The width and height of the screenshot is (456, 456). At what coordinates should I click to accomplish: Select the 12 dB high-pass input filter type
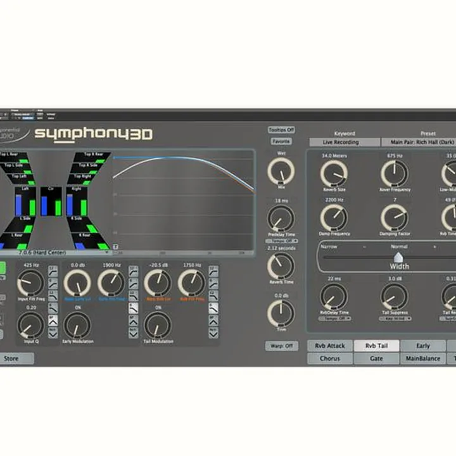[53, 271]
